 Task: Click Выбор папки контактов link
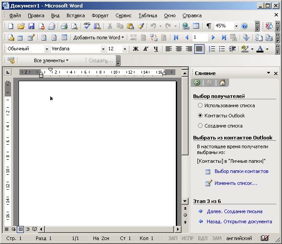[x=241, y=171]
